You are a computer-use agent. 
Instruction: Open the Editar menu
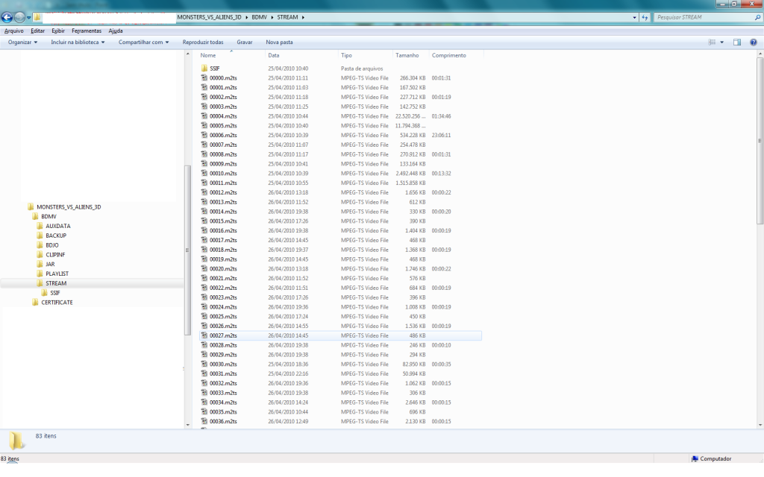[37, 31]
